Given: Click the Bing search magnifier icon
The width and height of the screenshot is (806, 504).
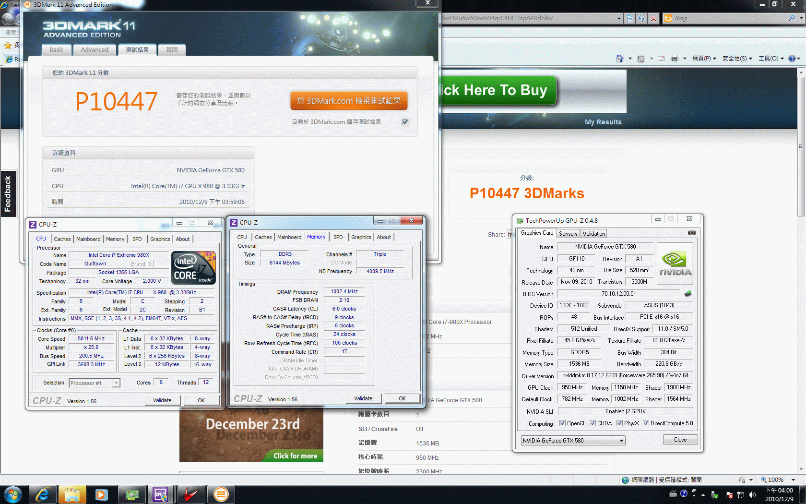Looking at the screenshot, I should point(792,18).
